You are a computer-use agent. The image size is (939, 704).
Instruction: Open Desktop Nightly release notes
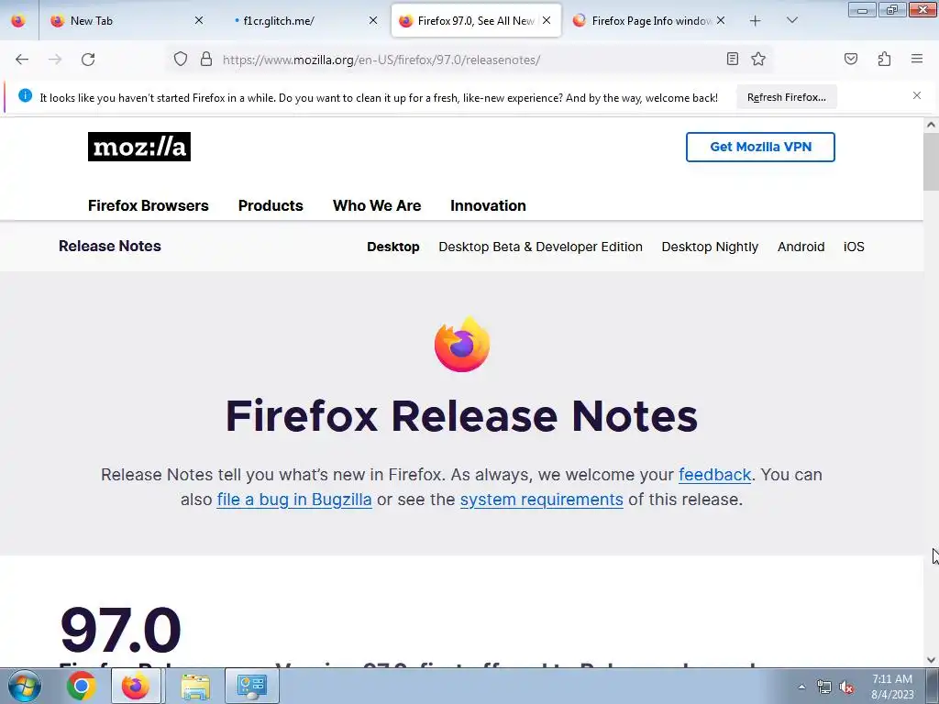pyautogui.click(x=710, y=247)
